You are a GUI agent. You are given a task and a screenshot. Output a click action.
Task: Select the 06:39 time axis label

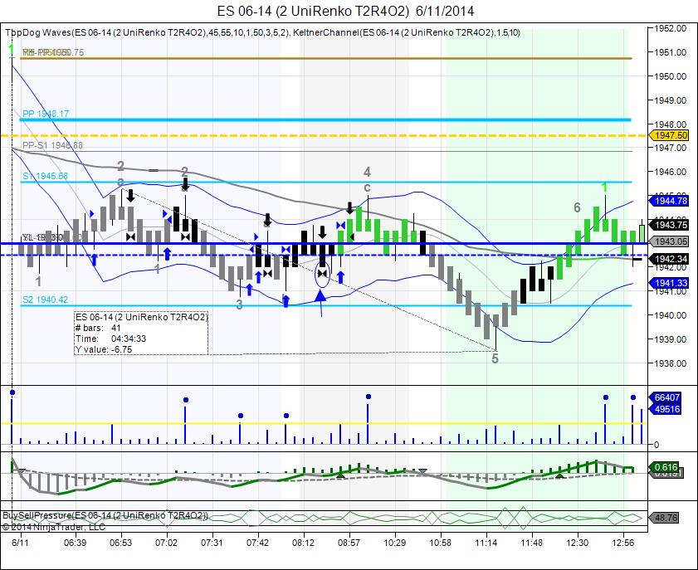click(x=76, y=543)
